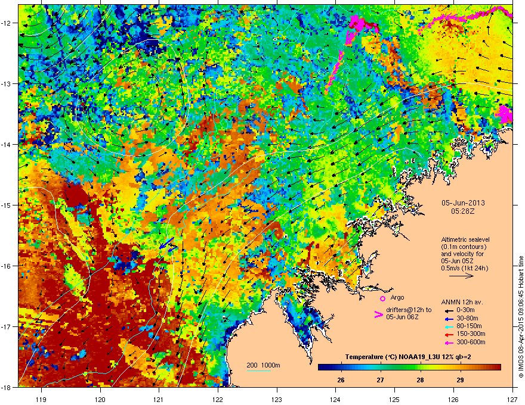The width and height of the screenshot is (525, 405).
Task: Click the 'ANMN 12h av.' heading
Action: [462, 303]
